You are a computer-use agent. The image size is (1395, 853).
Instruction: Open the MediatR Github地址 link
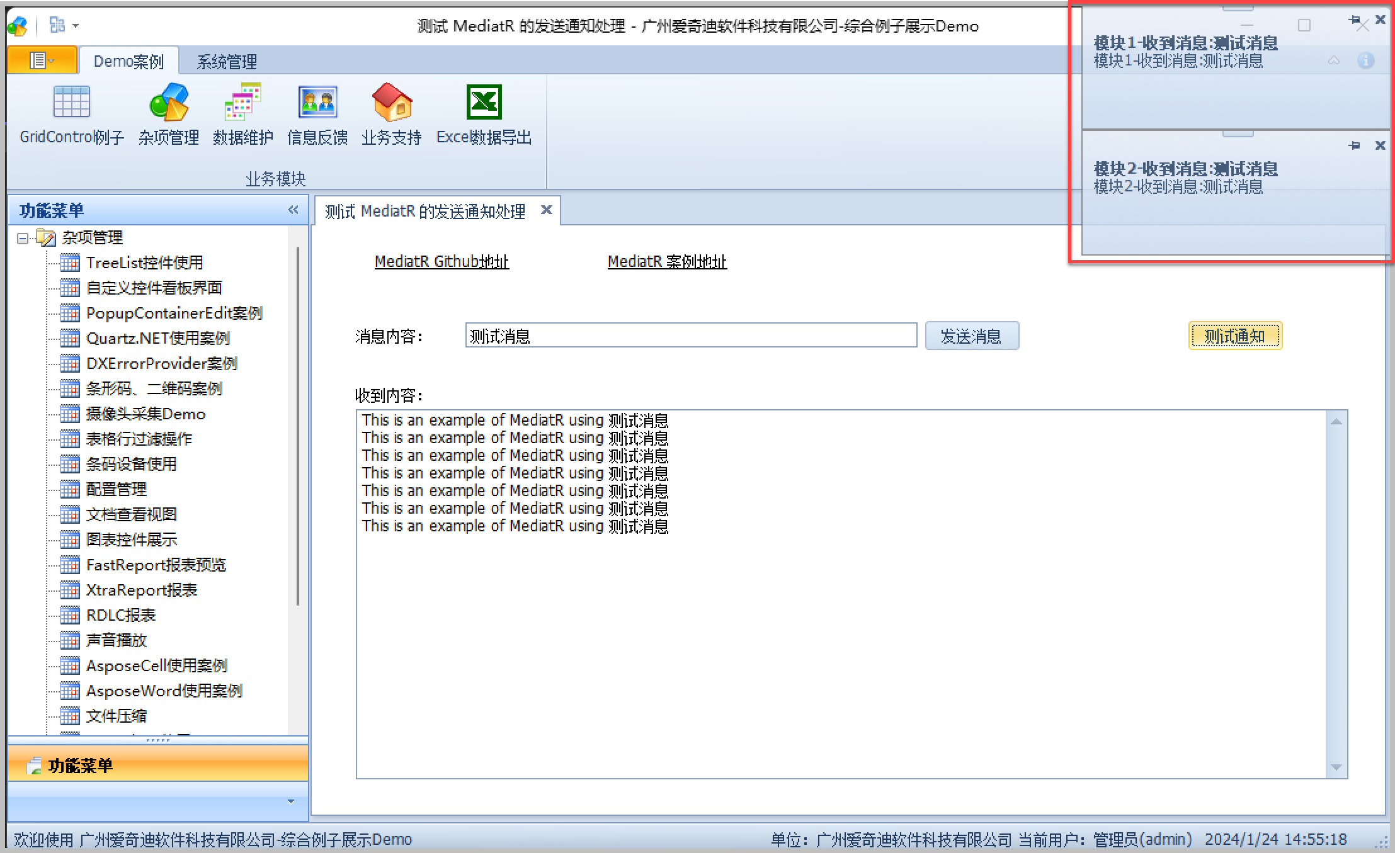[x=441, y=262]
